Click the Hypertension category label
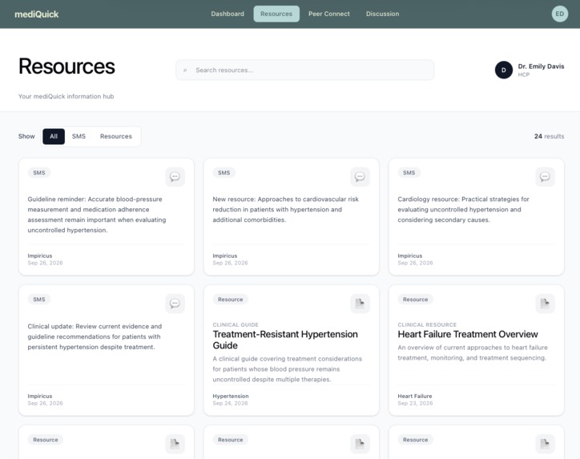Viewport: 580px width, 459px height. (231, 397)
